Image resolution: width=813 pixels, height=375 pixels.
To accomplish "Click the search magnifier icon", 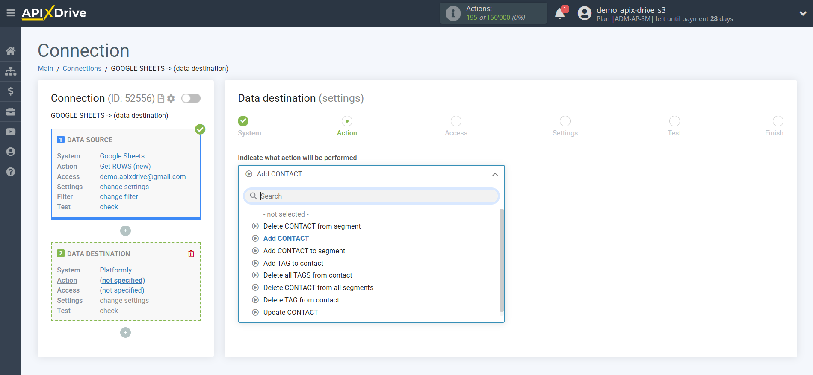I will (254, 196).
